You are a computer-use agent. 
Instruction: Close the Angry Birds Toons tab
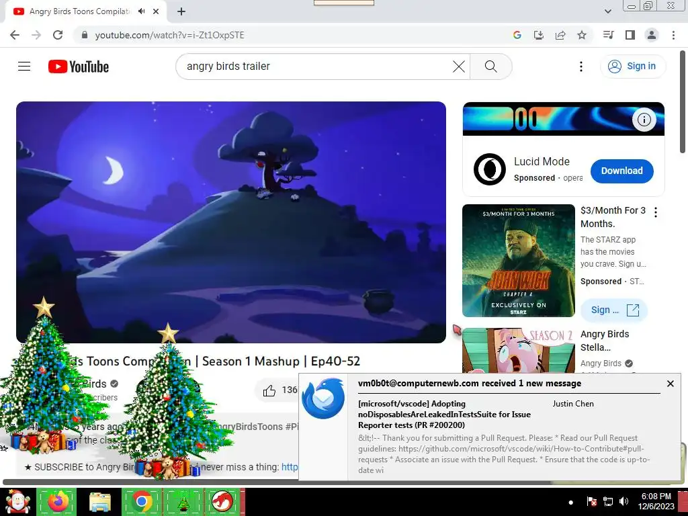click(156, 11)
